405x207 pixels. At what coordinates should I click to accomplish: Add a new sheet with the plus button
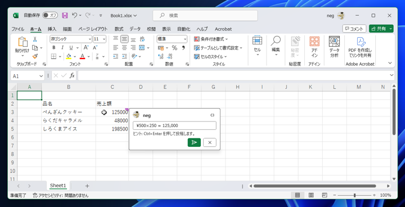pos(87,186)
